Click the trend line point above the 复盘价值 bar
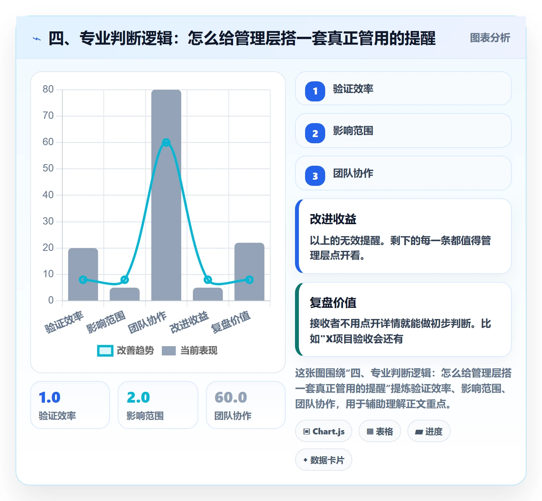The width and height of the screenshot is (542, 501). click(249, 280)
